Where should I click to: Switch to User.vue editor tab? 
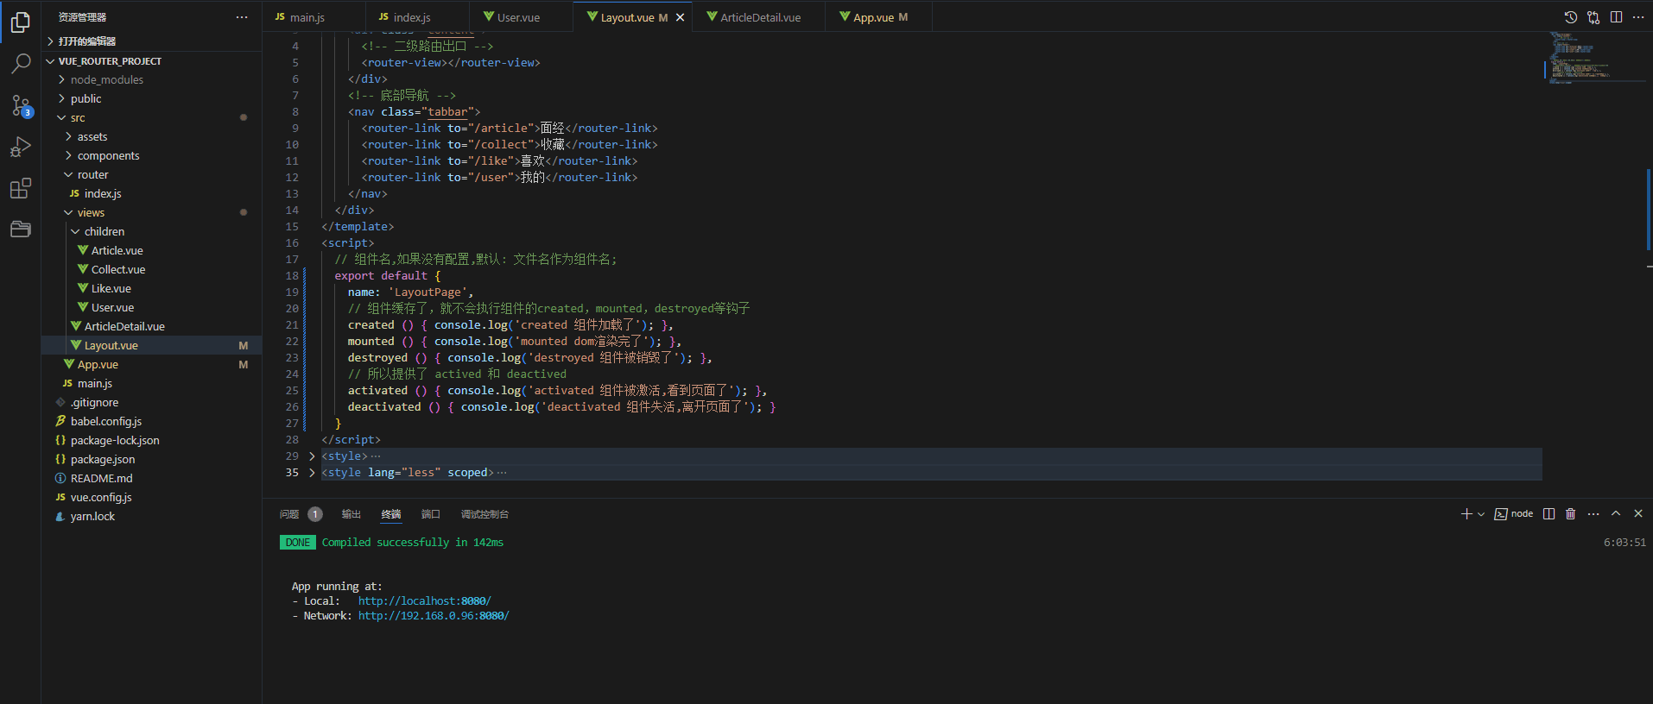coord(522,17)
